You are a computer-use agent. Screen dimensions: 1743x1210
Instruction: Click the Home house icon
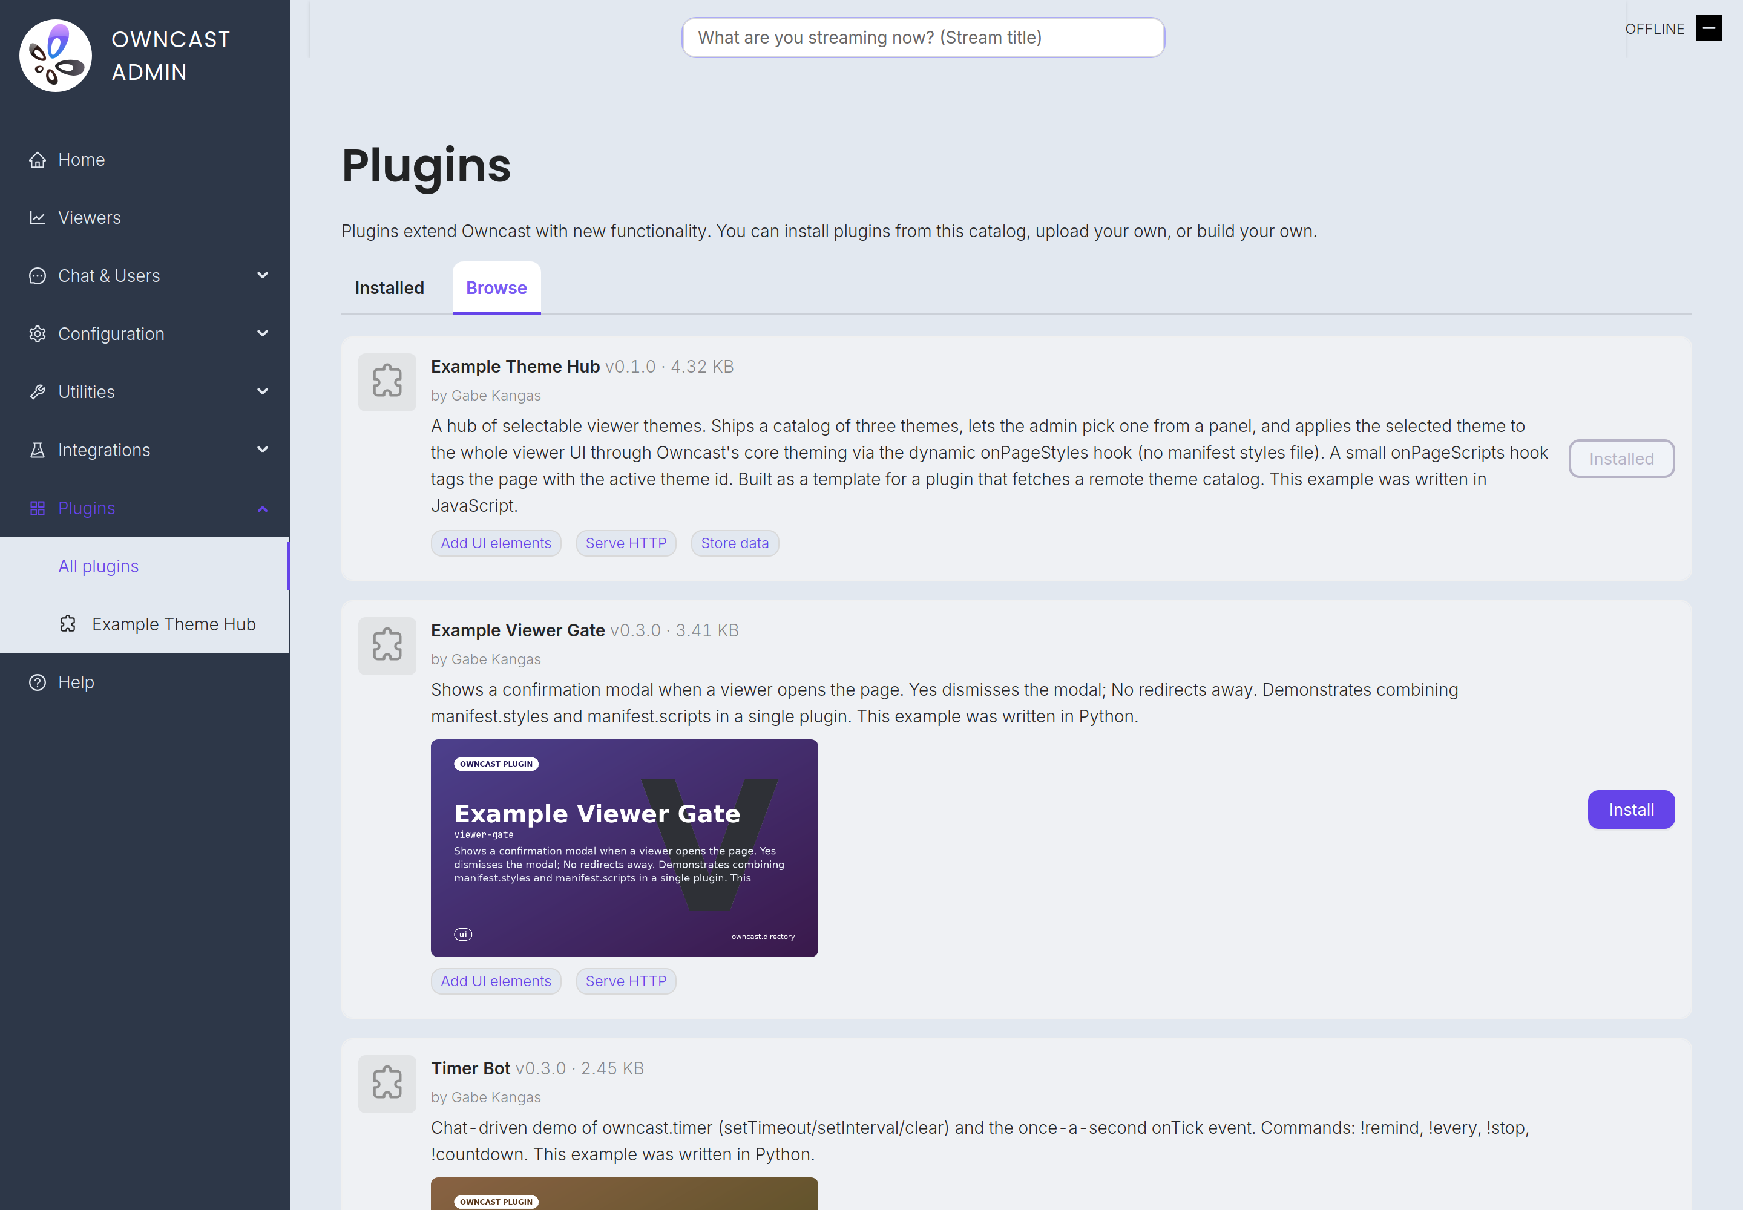(37, 160)
